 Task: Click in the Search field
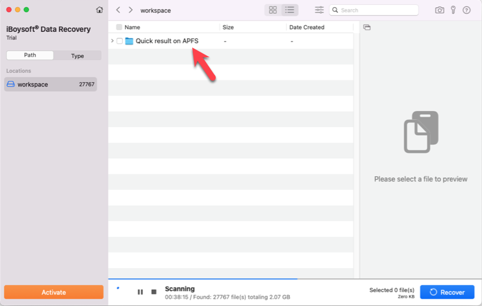click(x=374, y=10)
